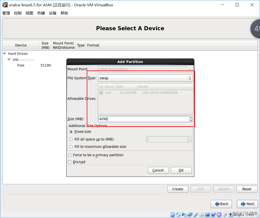Click ATA VBOX HARDDISK model text

[x=160, y=93]
